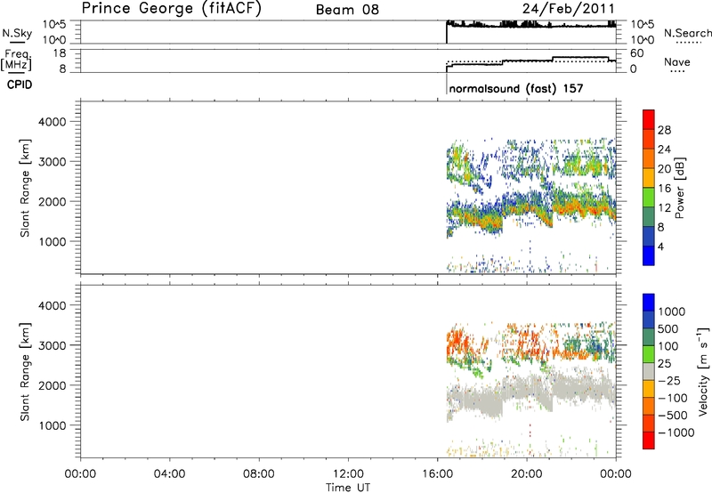Click the blue bottom of the Power color bar

[649, 255]
